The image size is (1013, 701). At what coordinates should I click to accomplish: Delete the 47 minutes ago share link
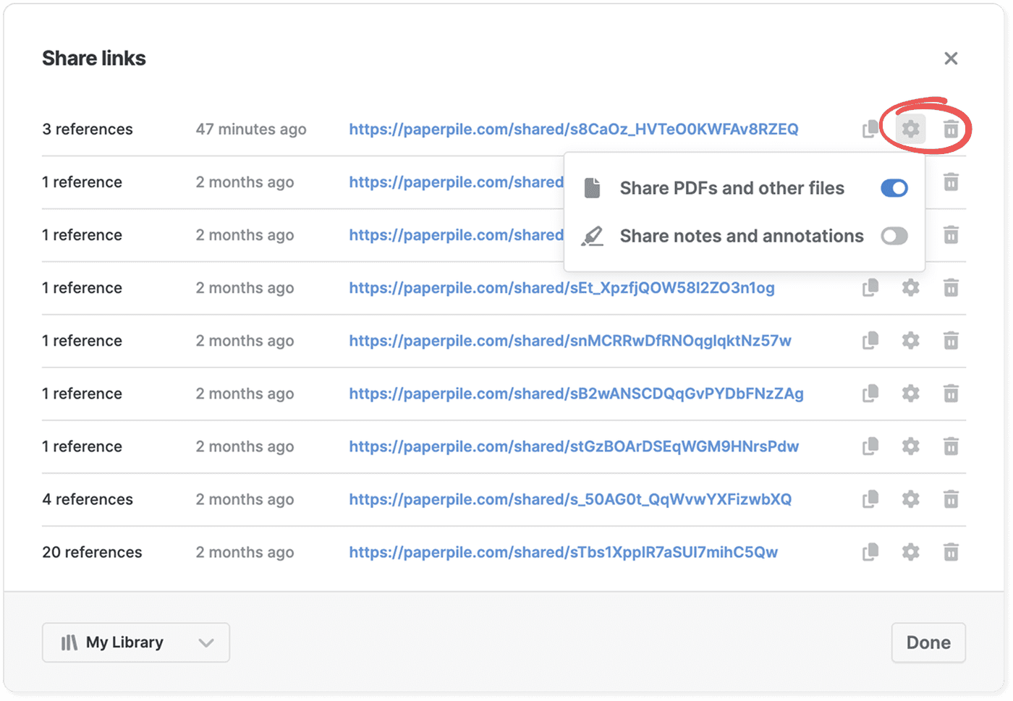pos(951,129)
